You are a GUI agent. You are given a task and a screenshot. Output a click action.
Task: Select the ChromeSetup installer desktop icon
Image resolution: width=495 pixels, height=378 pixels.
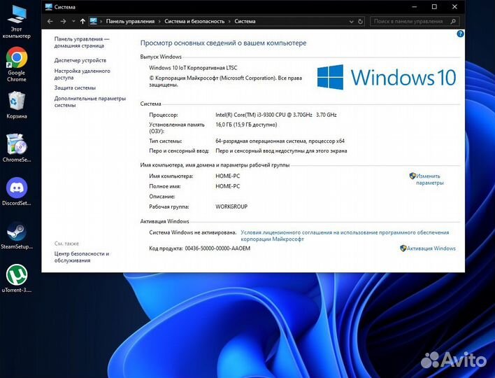coord(16,148)
